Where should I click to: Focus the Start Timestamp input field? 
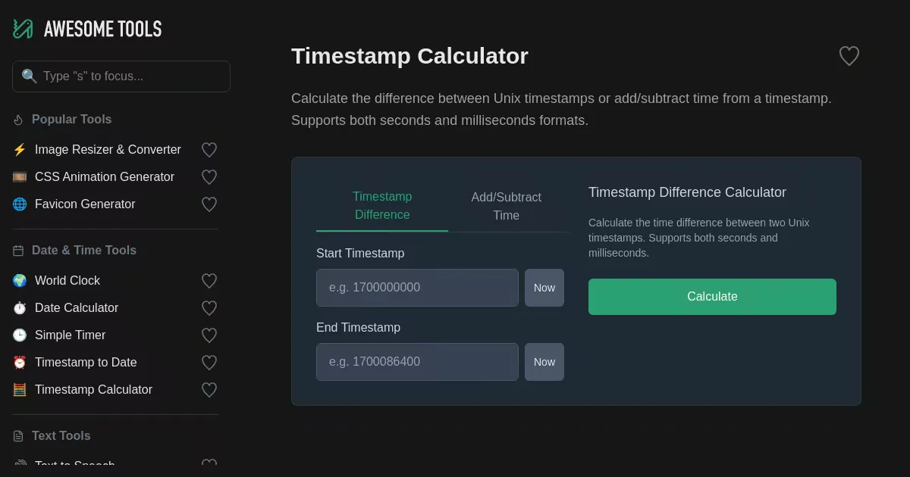pos(417,288)
